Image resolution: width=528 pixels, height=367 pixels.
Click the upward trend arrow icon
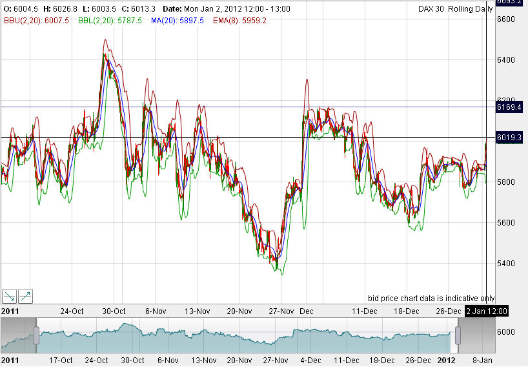click(26, 296)
